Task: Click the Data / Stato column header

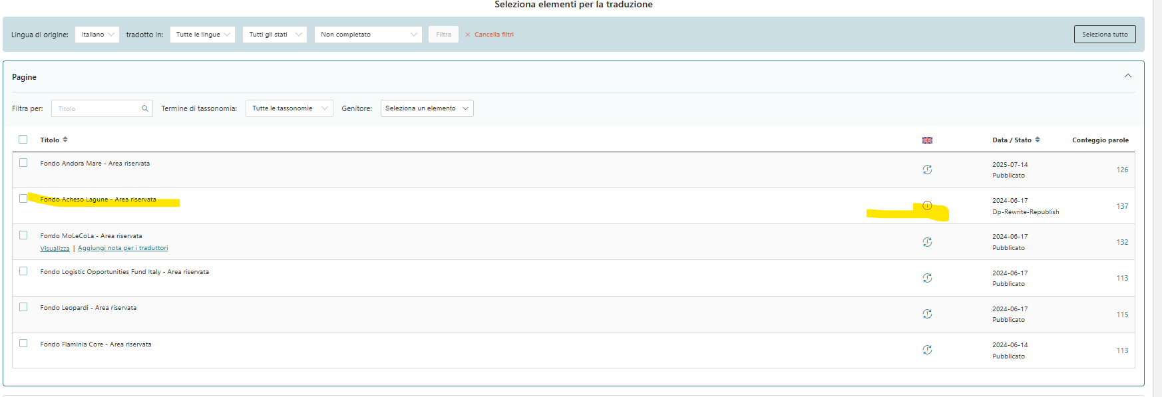Action: 1012,140
